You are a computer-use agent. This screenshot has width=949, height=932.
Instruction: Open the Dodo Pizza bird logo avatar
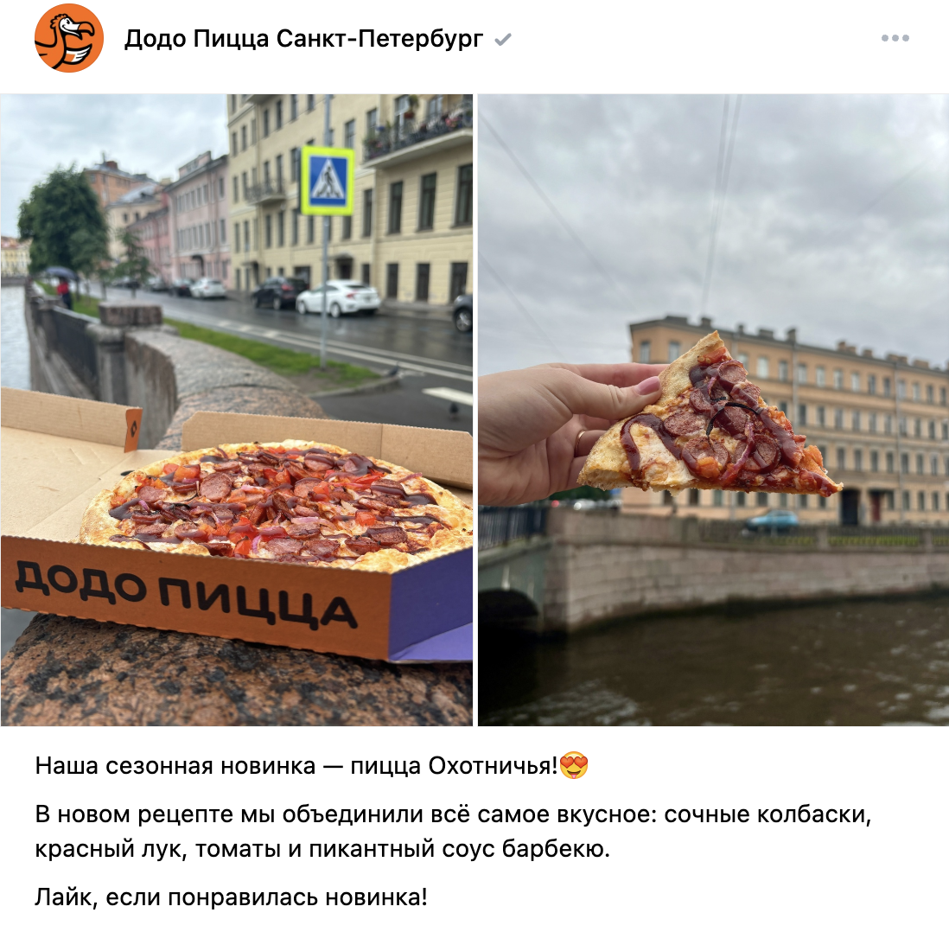[69, 37]
